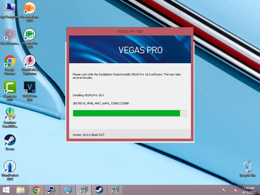Open File Explorer from the taskbar
The height and width of the screenshot is (195, 260).
coord(21,190)
